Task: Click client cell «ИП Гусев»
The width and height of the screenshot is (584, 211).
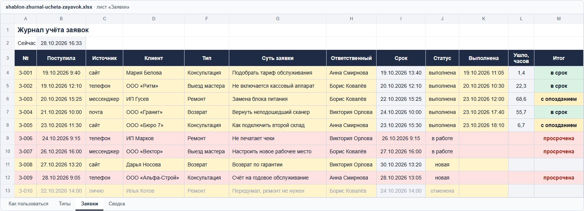Action: (x=154, y=99)
